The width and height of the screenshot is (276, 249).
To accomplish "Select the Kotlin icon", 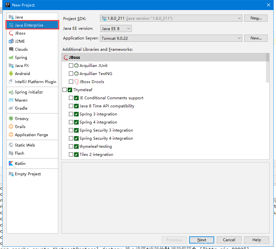I will [11, 164].
